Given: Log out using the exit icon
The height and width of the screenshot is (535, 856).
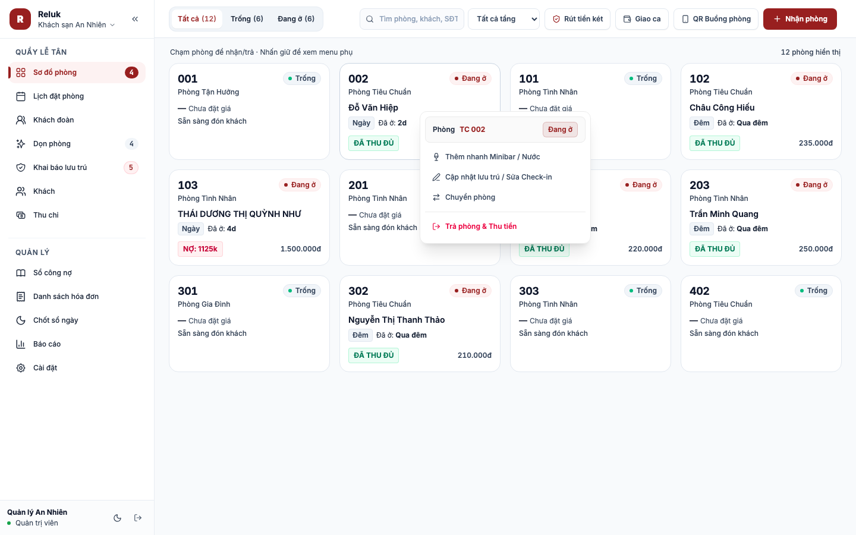Looking at the screenshot, I should [138, 518].
